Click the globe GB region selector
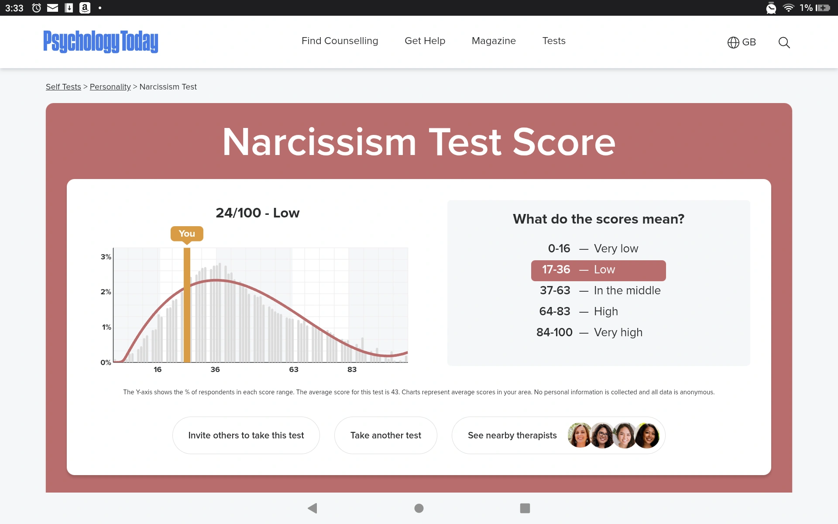 pos(742,42)
